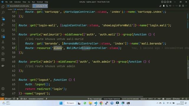
Task: Open the Edit menu
Action: pyautogui.click(x=11, y=2)
